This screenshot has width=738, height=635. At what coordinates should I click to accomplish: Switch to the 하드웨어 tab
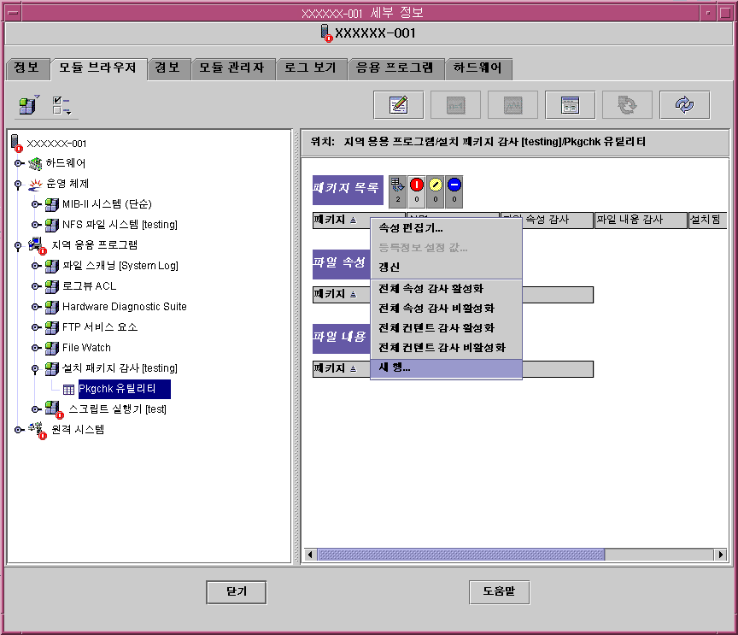(x=477, y=68)
